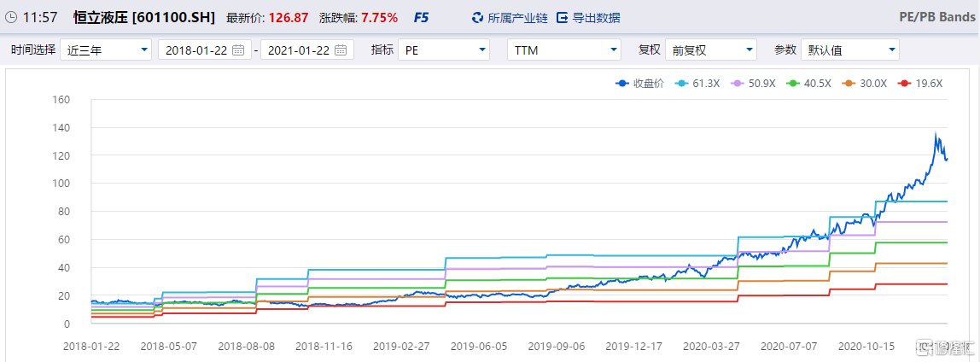Image resolution: width=980 pixels, height=362 pixels.
Task: Expand the 指标 PE dropdown
Action: click(x=444, y=50)
